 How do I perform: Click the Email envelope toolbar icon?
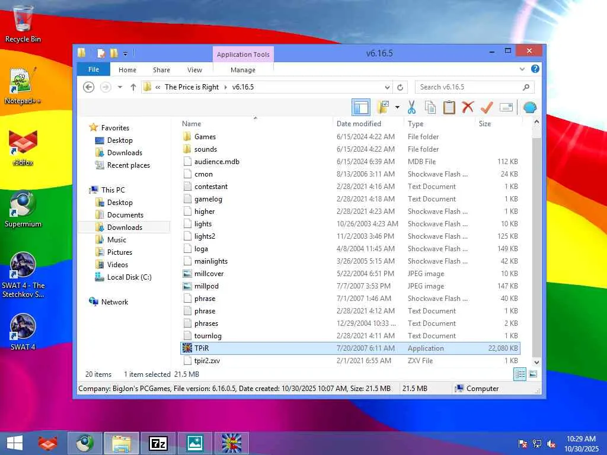pyautogui.click(x=506, y=107)
